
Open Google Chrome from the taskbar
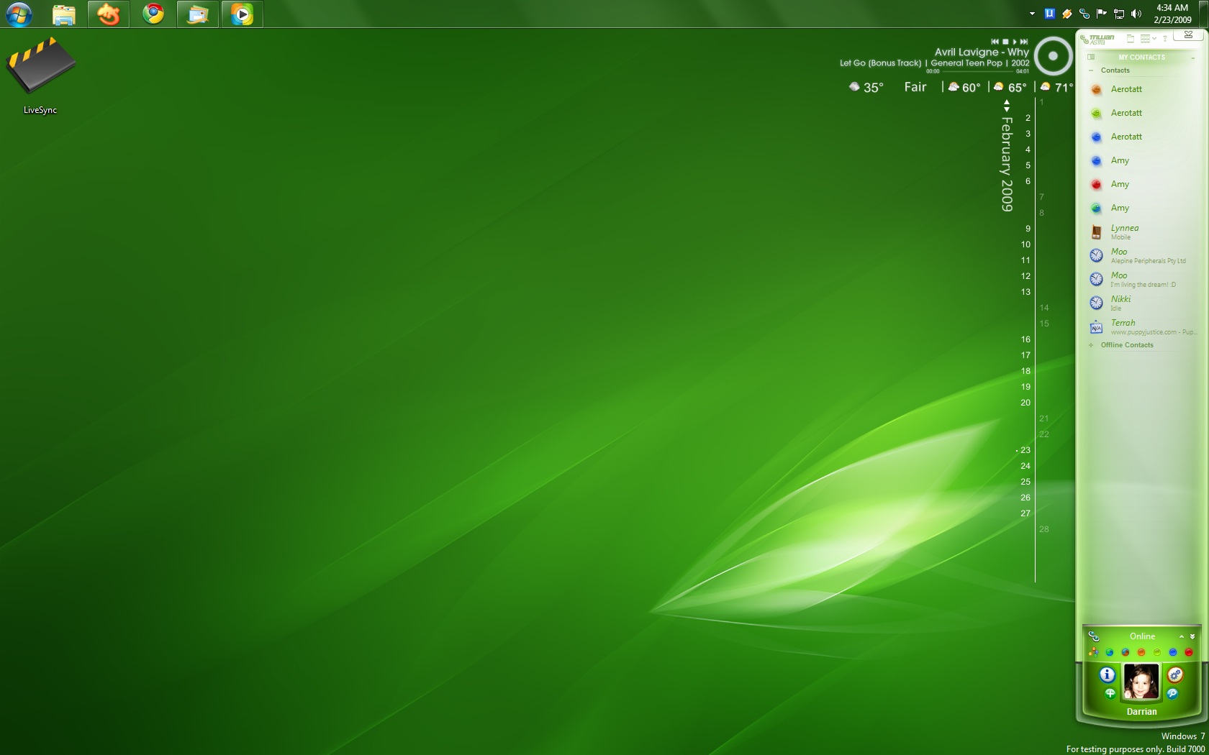(x=153, y=14)
